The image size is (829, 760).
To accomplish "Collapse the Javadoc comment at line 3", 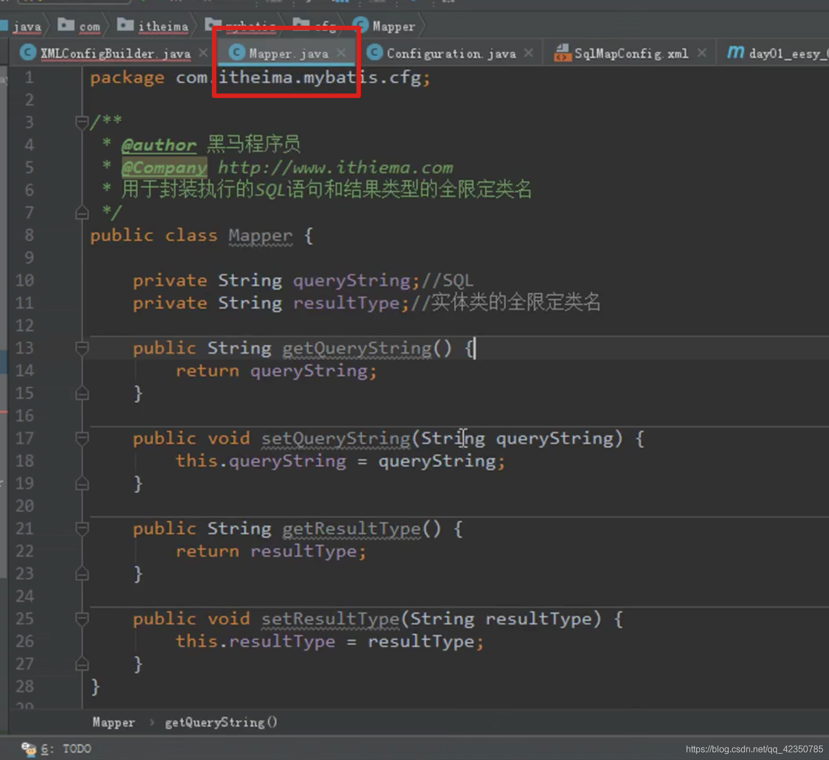I will pos(82,122).
